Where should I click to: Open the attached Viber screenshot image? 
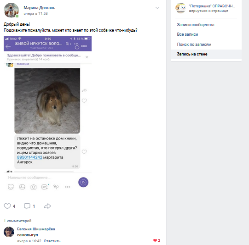click(x=47, y=113)
